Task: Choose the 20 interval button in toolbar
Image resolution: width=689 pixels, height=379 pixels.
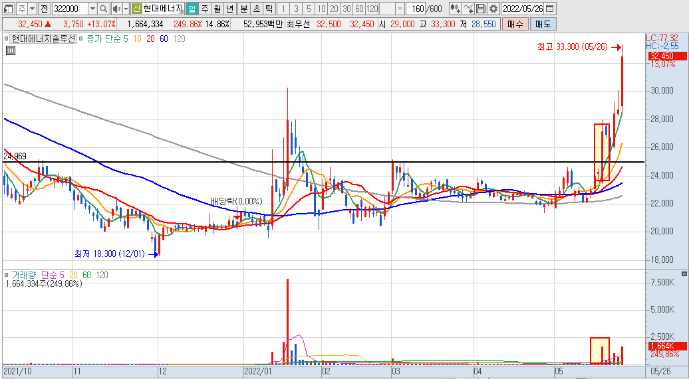Action: (x=335, y=9)
